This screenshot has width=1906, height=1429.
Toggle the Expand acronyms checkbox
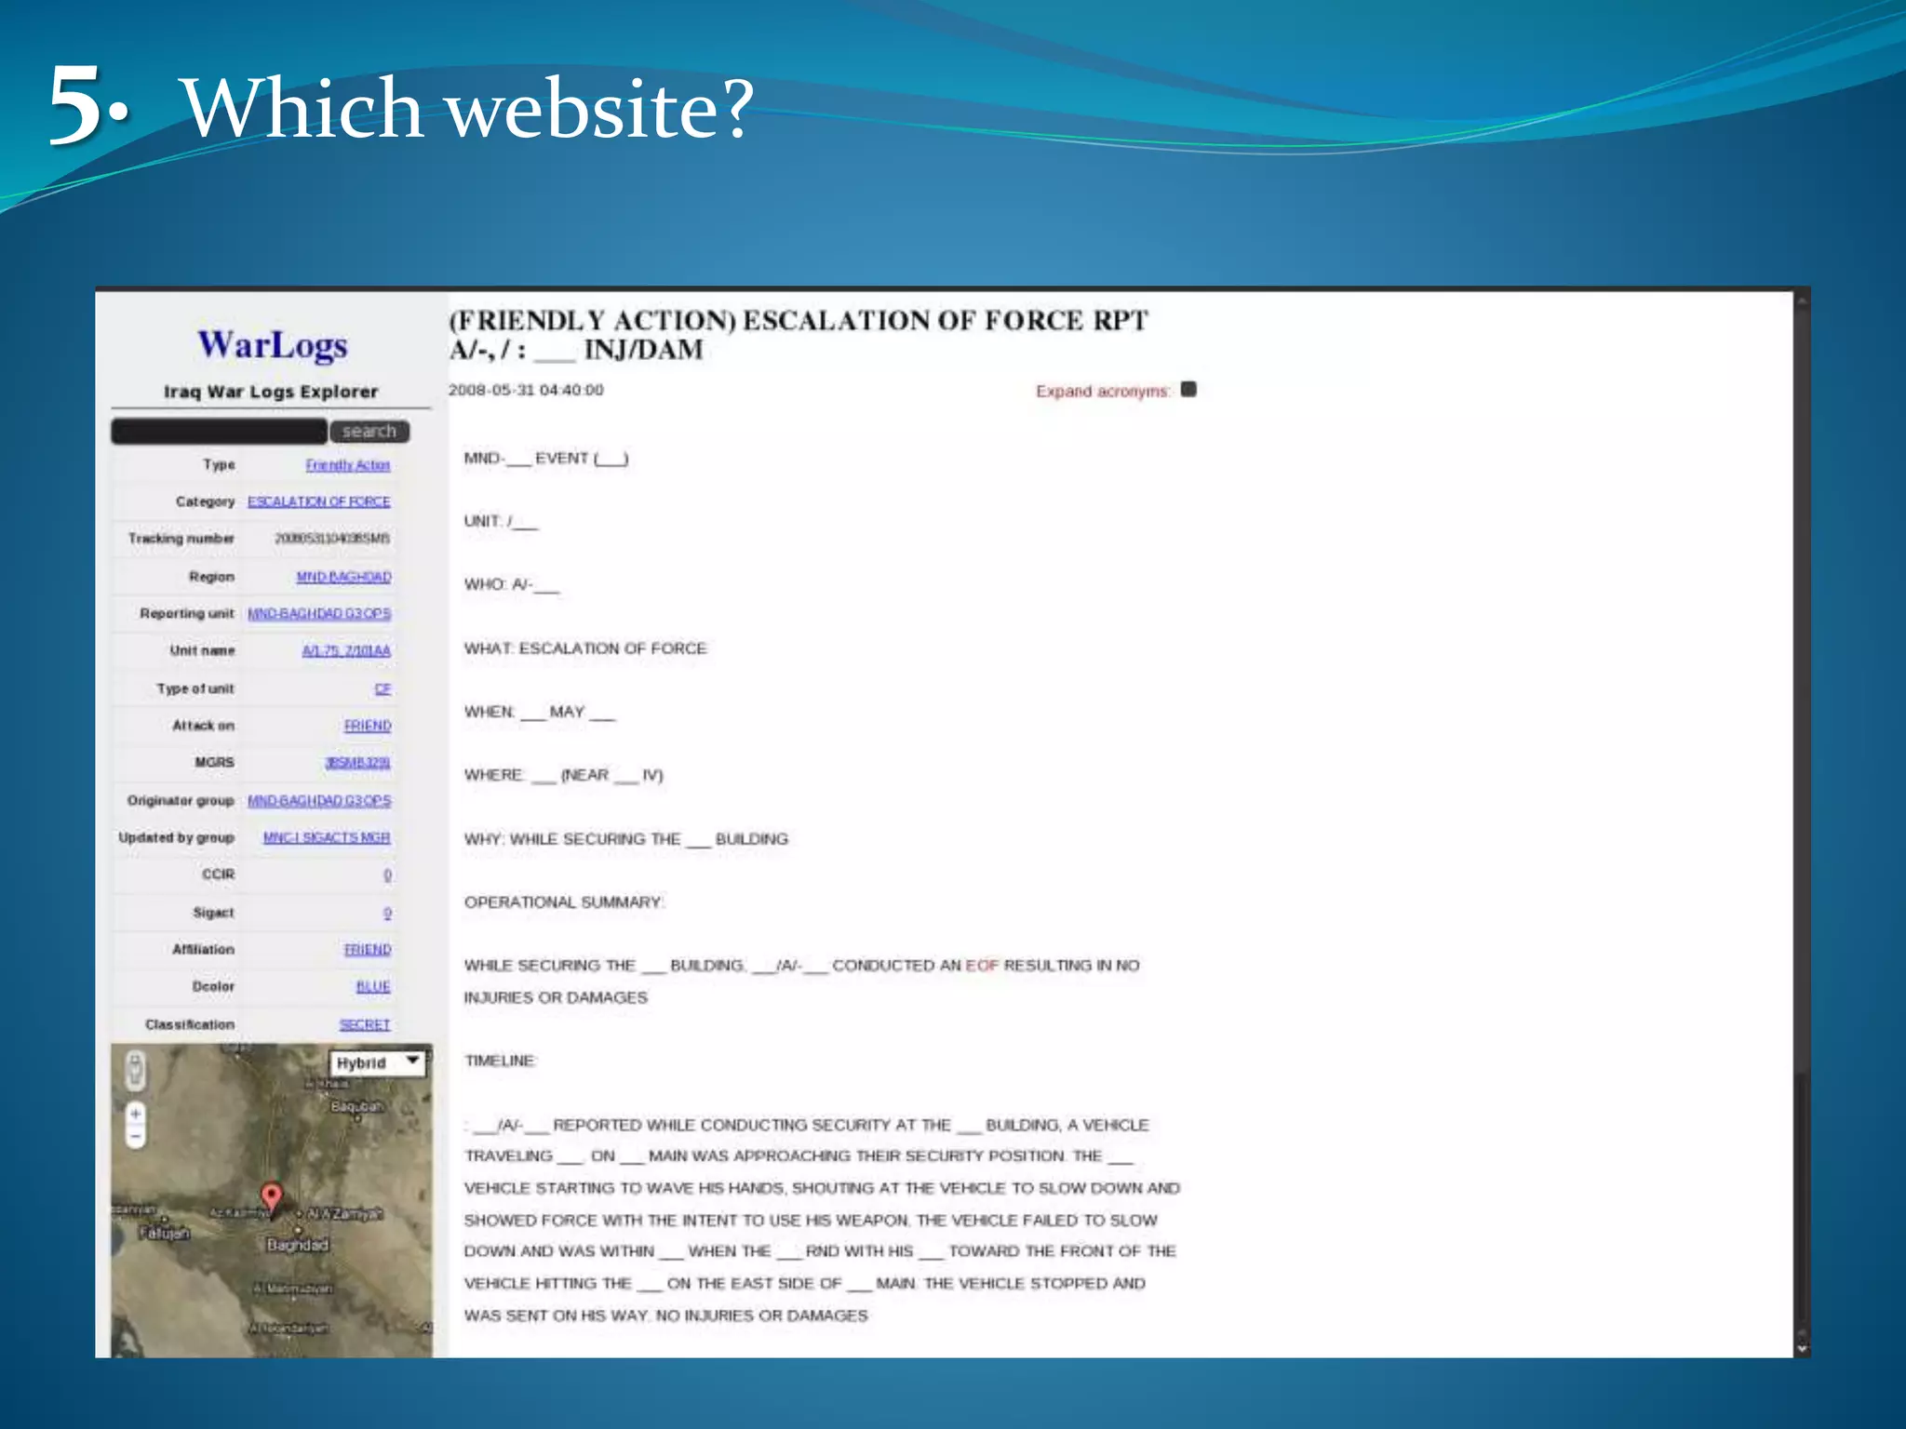coord(1188,389)
